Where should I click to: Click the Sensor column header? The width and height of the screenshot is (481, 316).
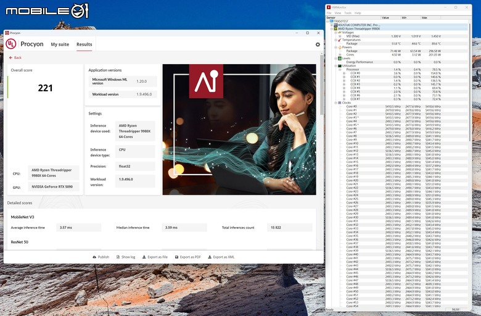(x=353, y=18)
